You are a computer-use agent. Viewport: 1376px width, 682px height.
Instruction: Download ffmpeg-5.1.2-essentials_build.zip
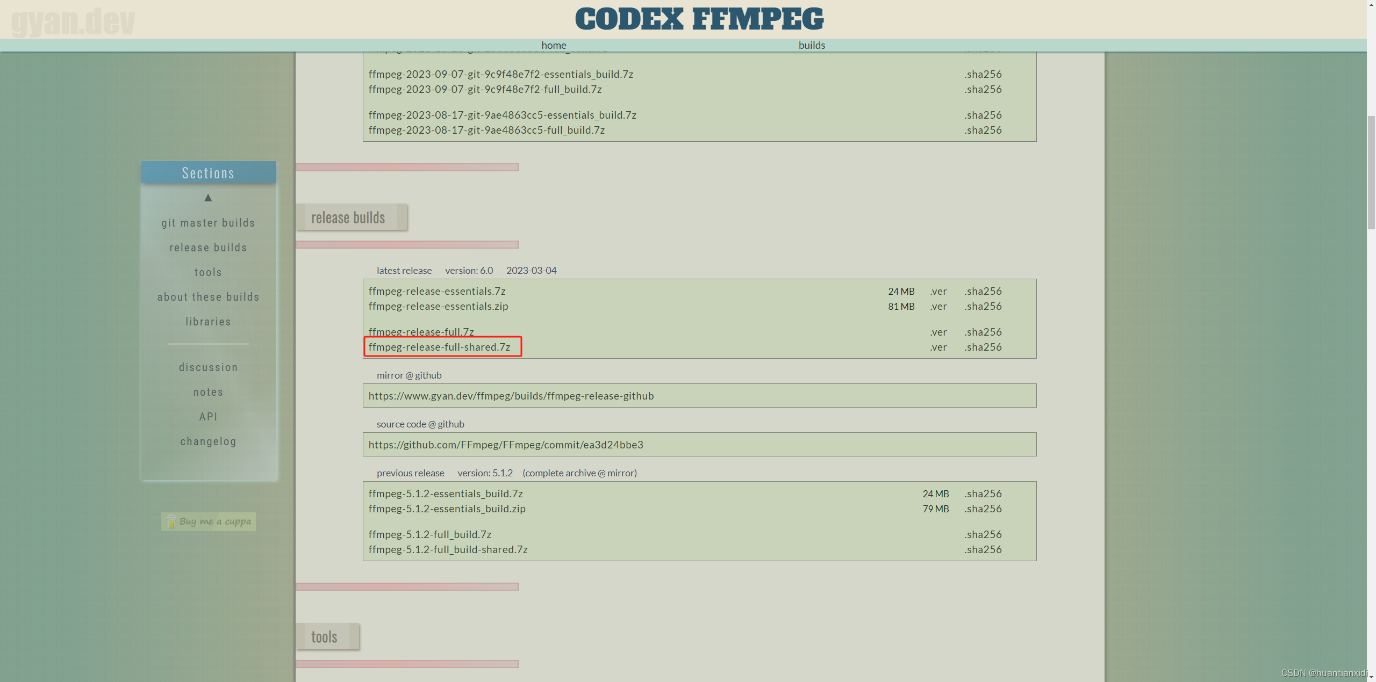pyautogui.click(x=447, y=509)
